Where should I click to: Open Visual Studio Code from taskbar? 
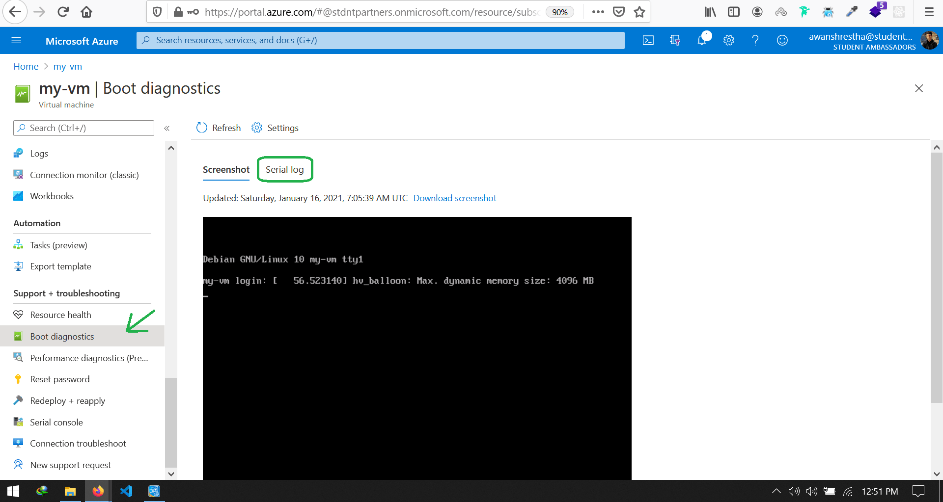pos(126,491)
